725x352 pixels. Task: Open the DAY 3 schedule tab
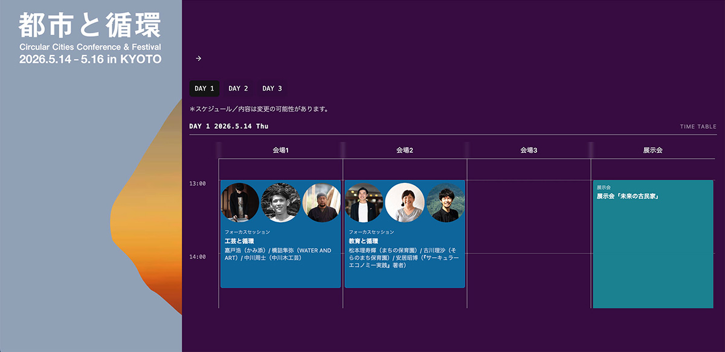272,89
